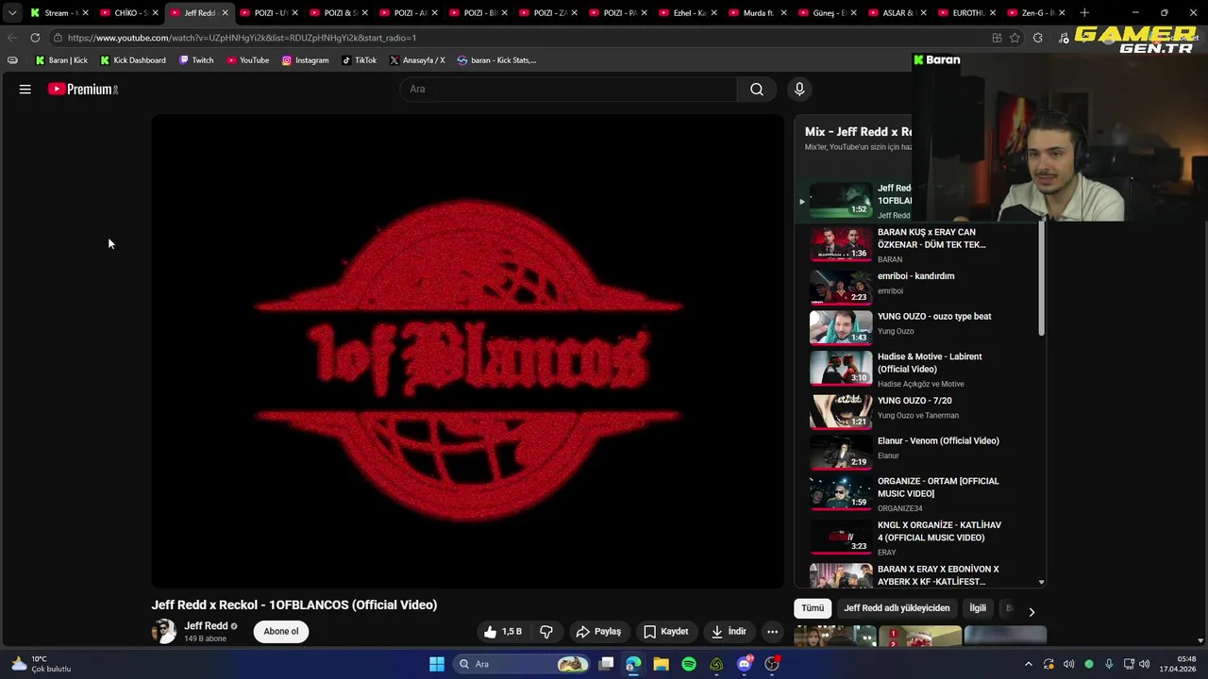Start voice search with microphone icon
This screenshot has height=679, width=1208.
[799, 89]
